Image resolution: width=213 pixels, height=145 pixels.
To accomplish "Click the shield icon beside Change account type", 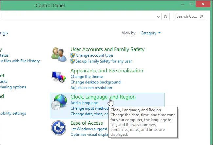I will (72, 55).
